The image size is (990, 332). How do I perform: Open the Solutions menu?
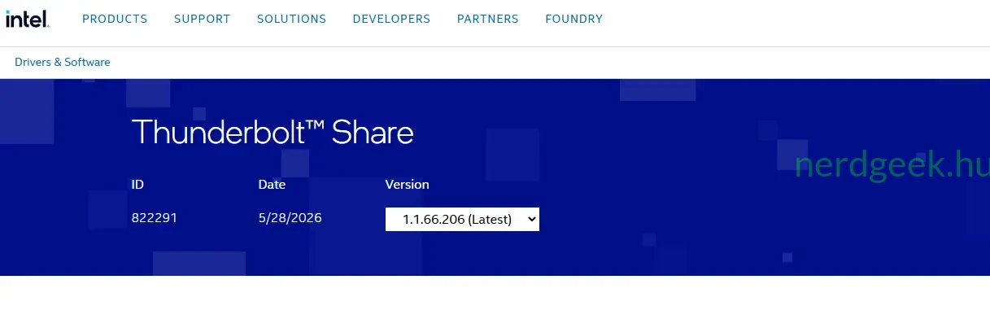click(x=291, y=19)
